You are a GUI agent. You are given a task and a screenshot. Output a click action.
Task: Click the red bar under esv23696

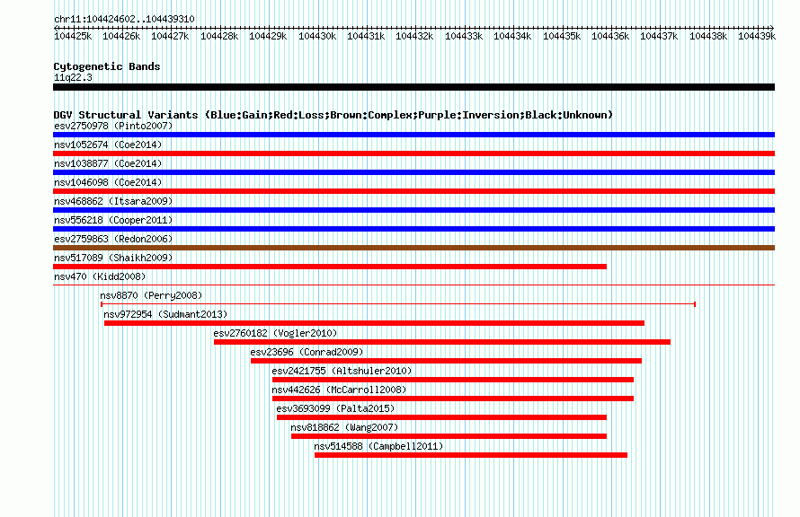(446, 361)
